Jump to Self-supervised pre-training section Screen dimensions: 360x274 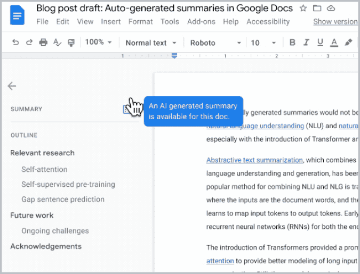click(68, 184)
